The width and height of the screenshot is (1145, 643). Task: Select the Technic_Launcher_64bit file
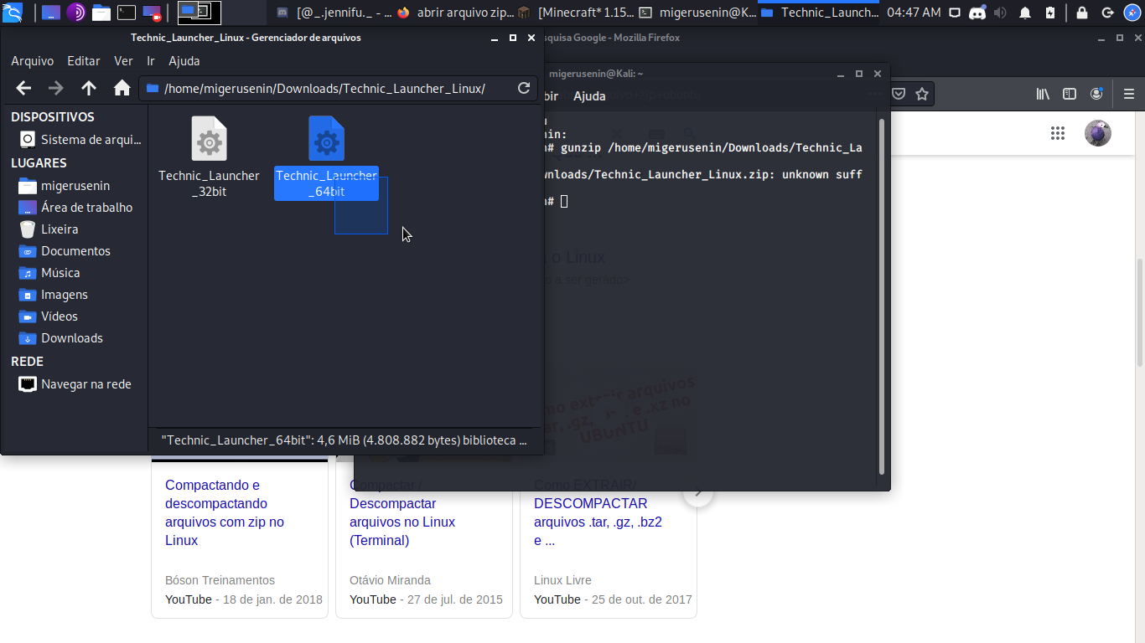[x=326, y=157]
